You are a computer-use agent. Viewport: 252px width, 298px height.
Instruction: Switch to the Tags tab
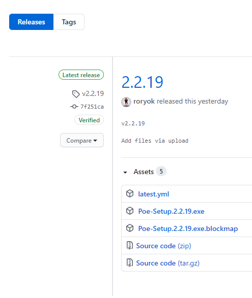[x=69, y=22]
